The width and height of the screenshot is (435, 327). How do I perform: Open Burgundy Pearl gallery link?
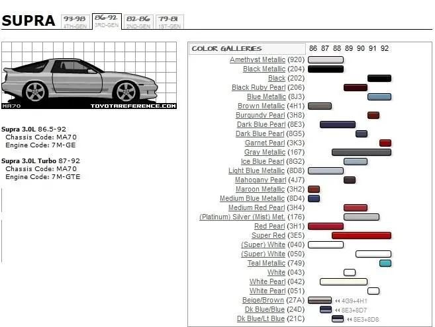click(260, 115)
